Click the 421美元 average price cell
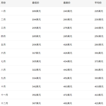Screen dimensions: 106x106 coord(99,103)
